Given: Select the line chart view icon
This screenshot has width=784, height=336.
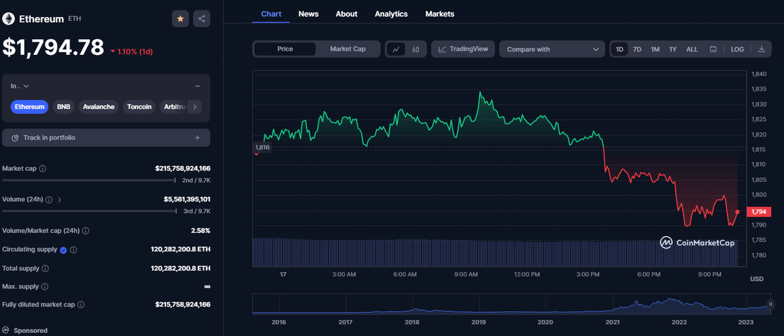Looking at the screenshot, I should point(397,49).
